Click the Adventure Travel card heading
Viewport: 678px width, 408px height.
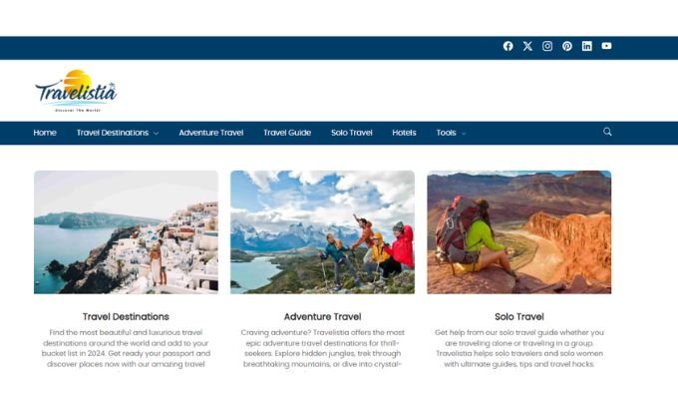(x=323, y=316)
